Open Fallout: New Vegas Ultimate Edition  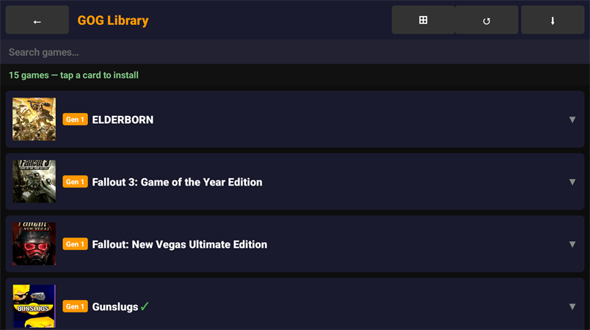tap(179, 244)
